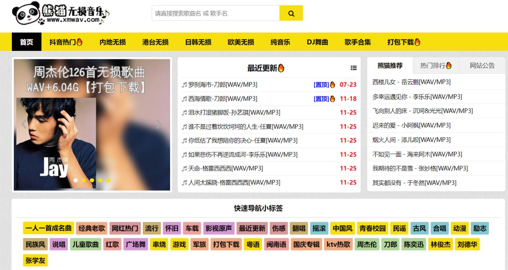Click the 一人一首成名曲 tag
This screenshot has width=508, height=270.
48,228
